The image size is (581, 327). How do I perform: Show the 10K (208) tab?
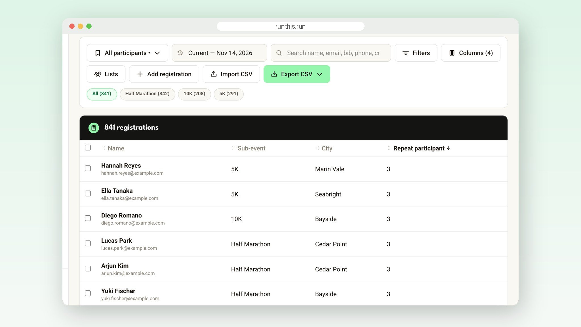(x=194, y=94)
